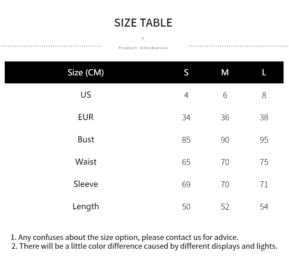Image resolution: width=289 pixels, height=263 pixels.
Task: Select Waist value 65 cell
Action: click(186, 162)
